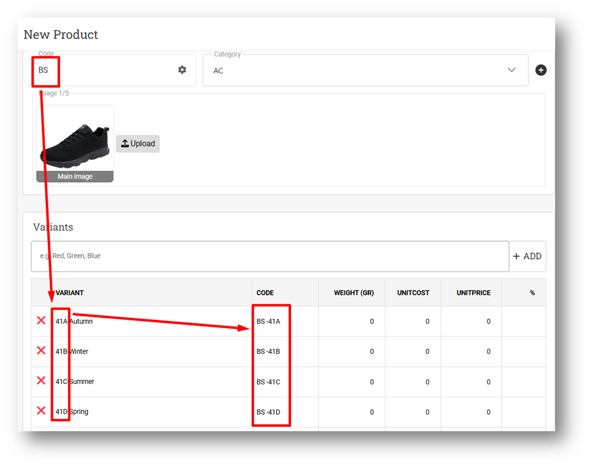The width and height of the screenshot is (591, 467).
Task: Click the unit cost in 41B-Winter row
Action: pos(427,351)
